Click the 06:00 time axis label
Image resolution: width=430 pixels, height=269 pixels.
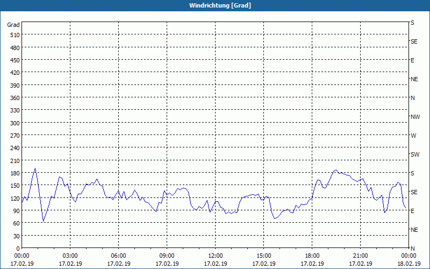tap(118, 256)
